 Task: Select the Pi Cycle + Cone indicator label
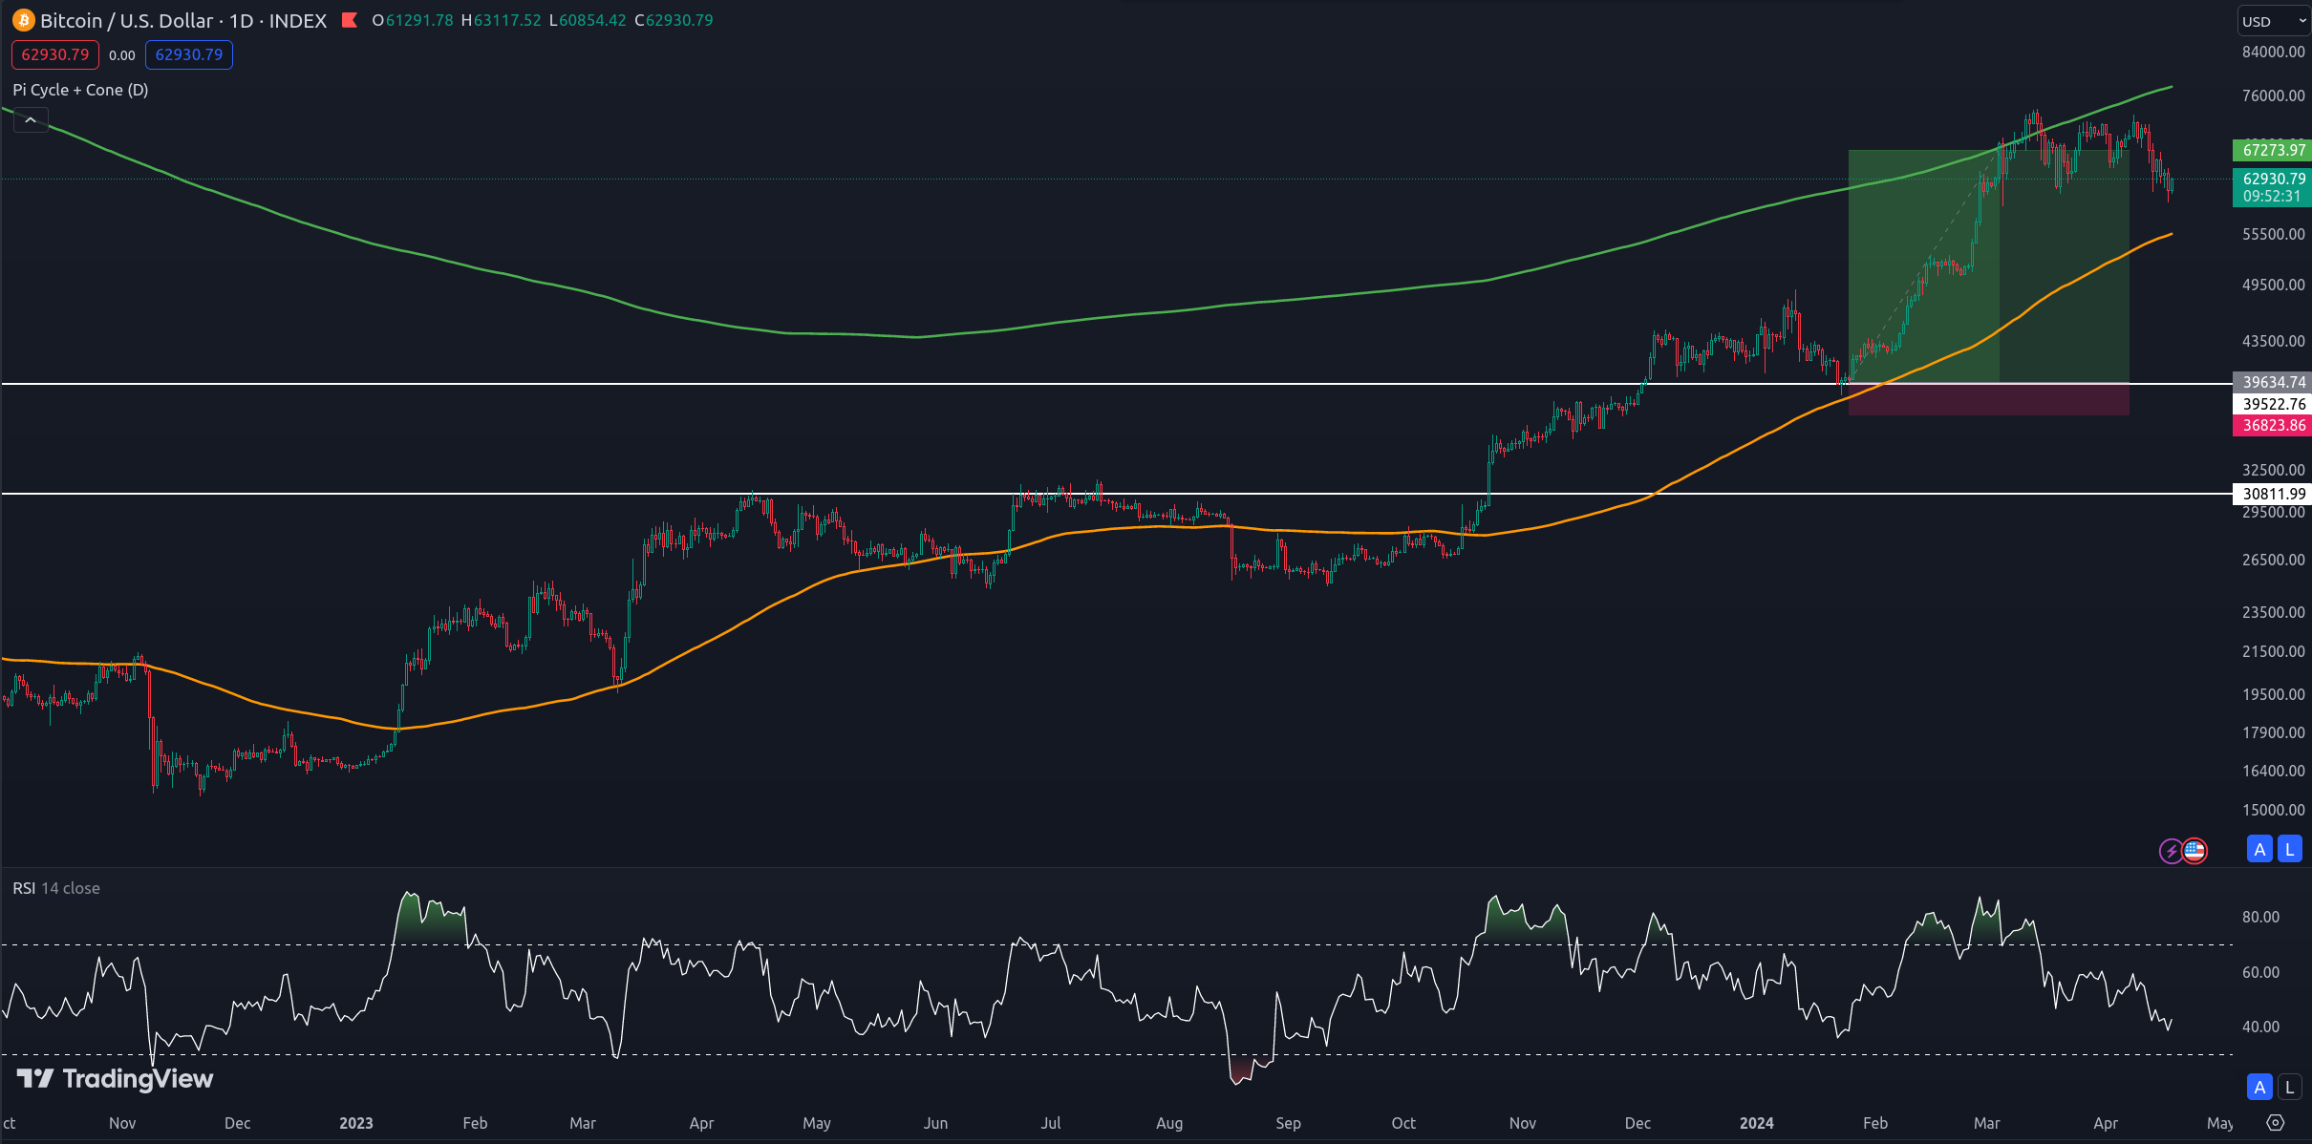tap(80, 90)
